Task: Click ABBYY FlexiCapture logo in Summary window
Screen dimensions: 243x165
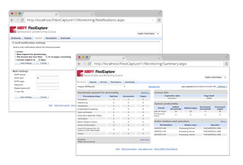Action: [100, 73]
